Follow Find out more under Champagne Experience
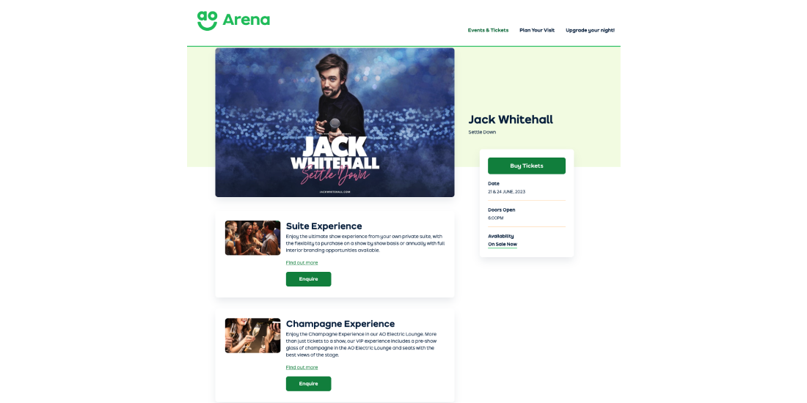 coord(302,368)
